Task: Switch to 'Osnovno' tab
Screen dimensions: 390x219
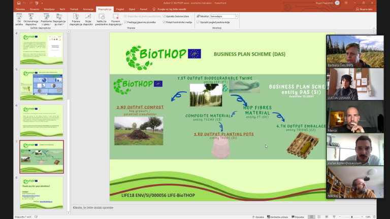Action: pos(35,9)
